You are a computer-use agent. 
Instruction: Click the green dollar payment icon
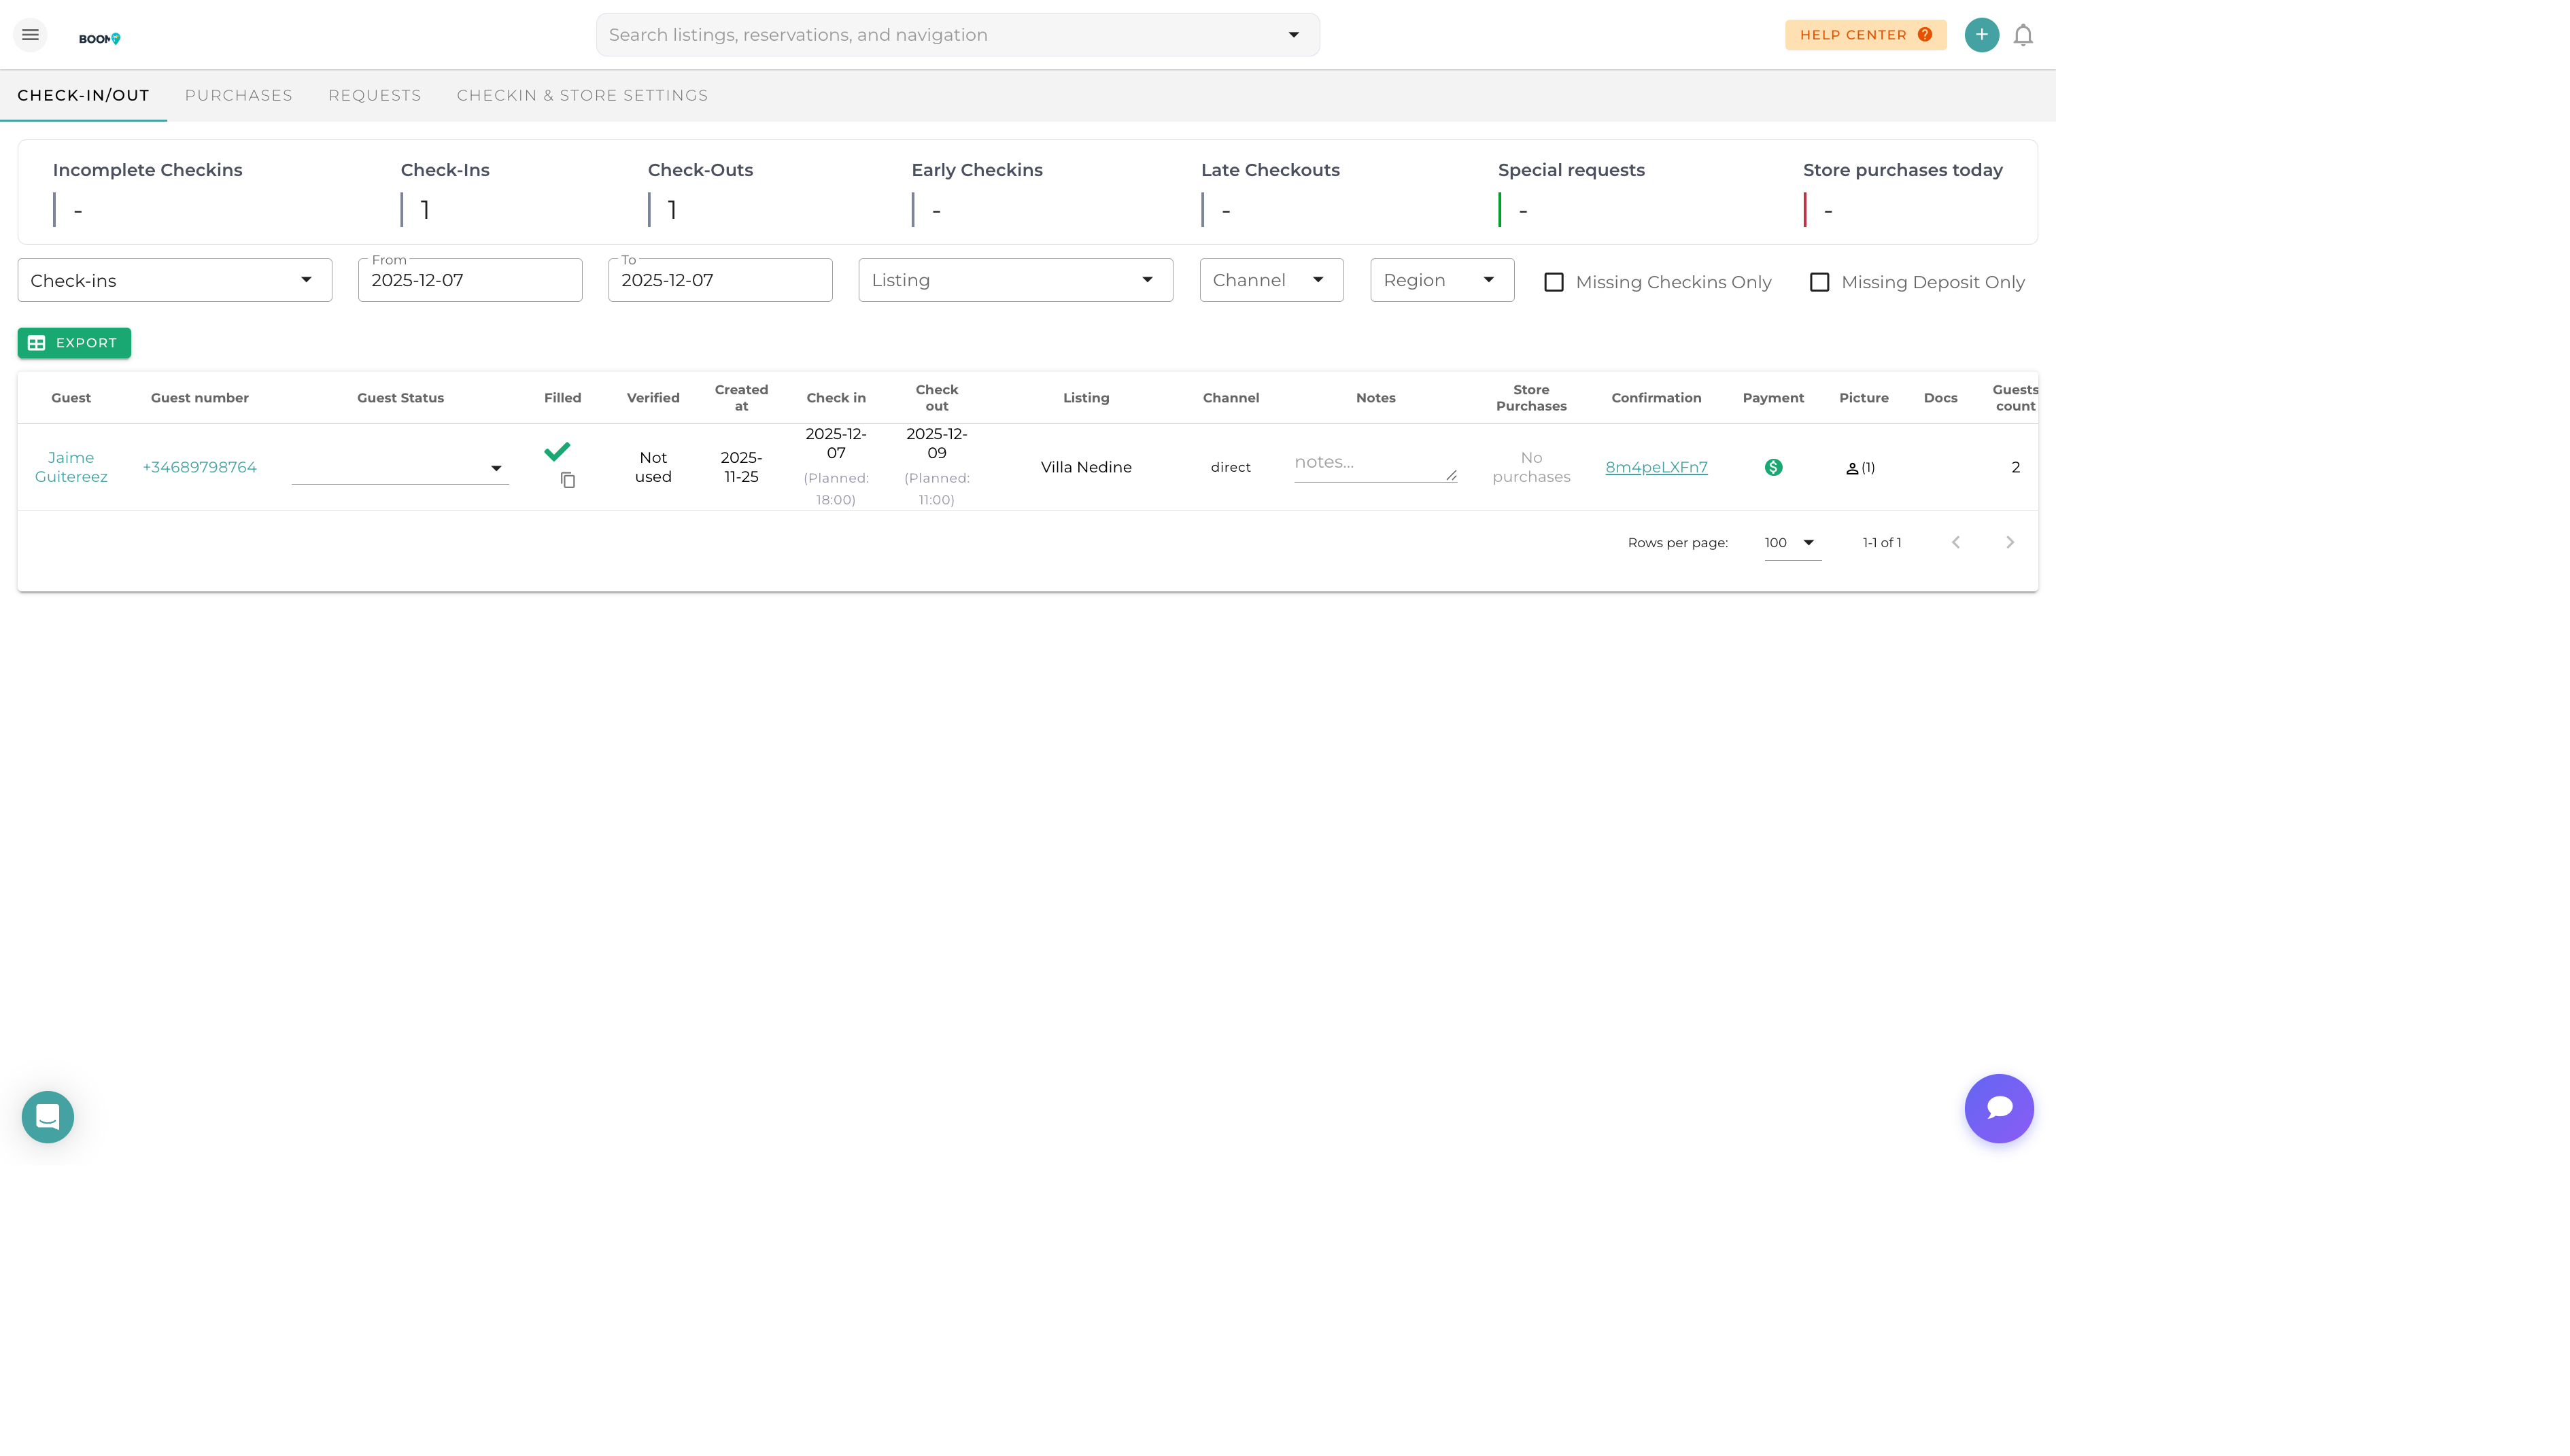(x=1773, y=467)
